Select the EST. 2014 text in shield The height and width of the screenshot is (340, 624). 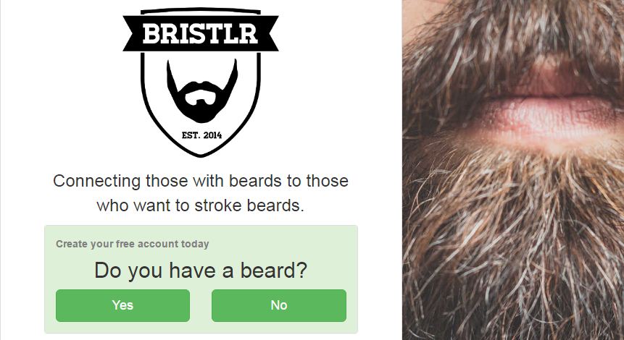[201, 135]
